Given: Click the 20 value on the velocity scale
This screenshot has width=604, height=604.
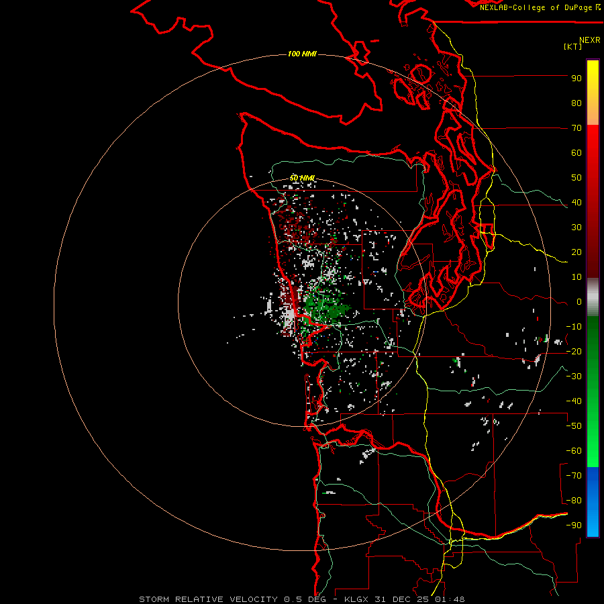Looking at the screenshot, I should (576, 252).
